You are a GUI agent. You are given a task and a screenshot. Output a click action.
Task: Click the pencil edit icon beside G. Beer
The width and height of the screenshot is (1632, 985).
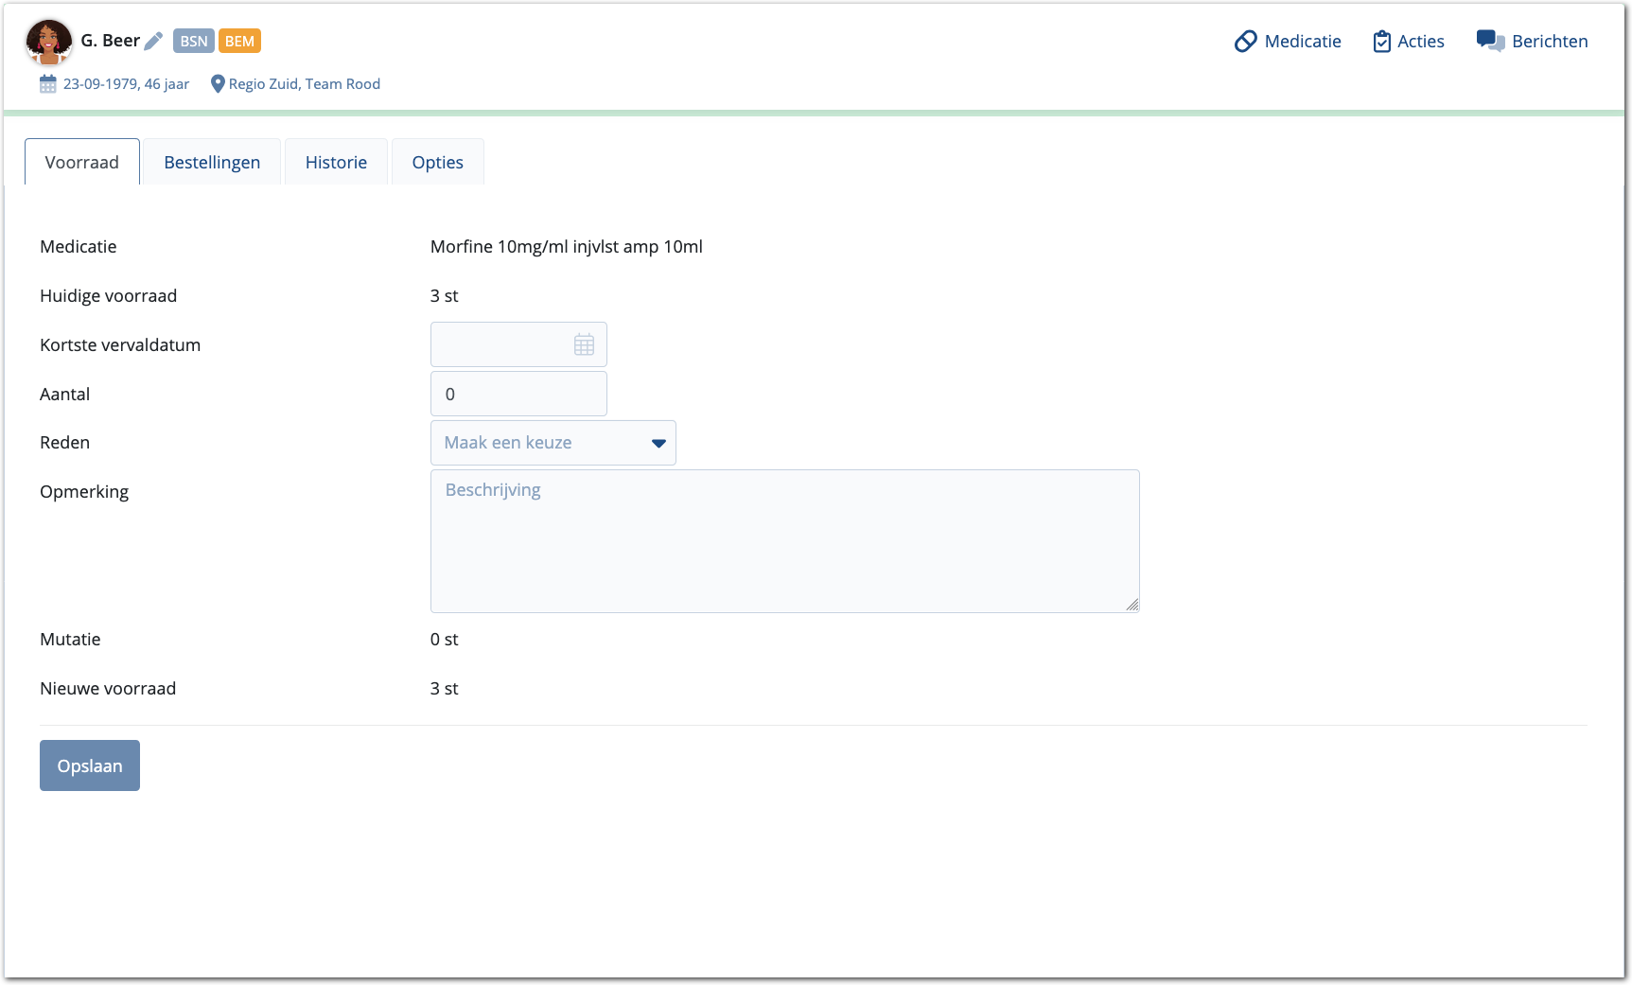point(153,41)
